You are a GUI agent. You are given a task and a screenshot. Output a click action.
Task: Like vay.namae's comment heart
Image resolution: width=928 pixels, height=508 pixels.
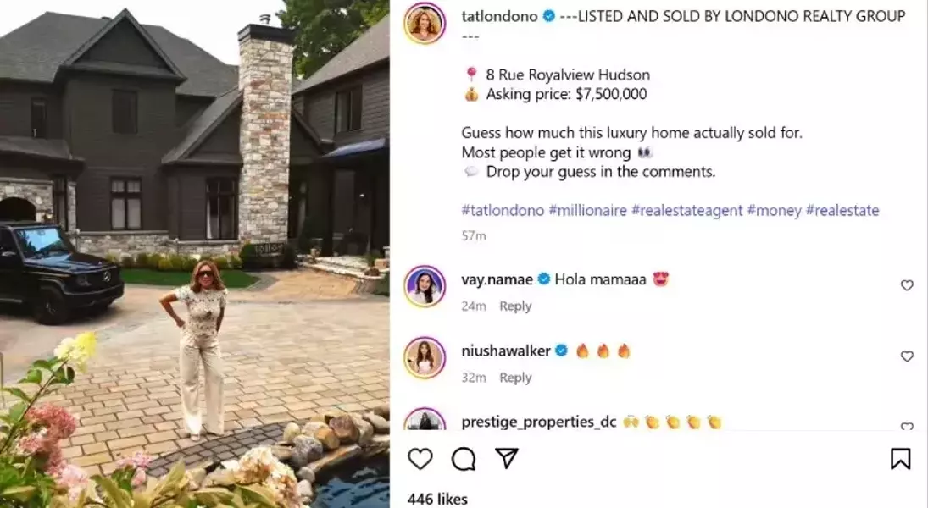pos(907,285)
